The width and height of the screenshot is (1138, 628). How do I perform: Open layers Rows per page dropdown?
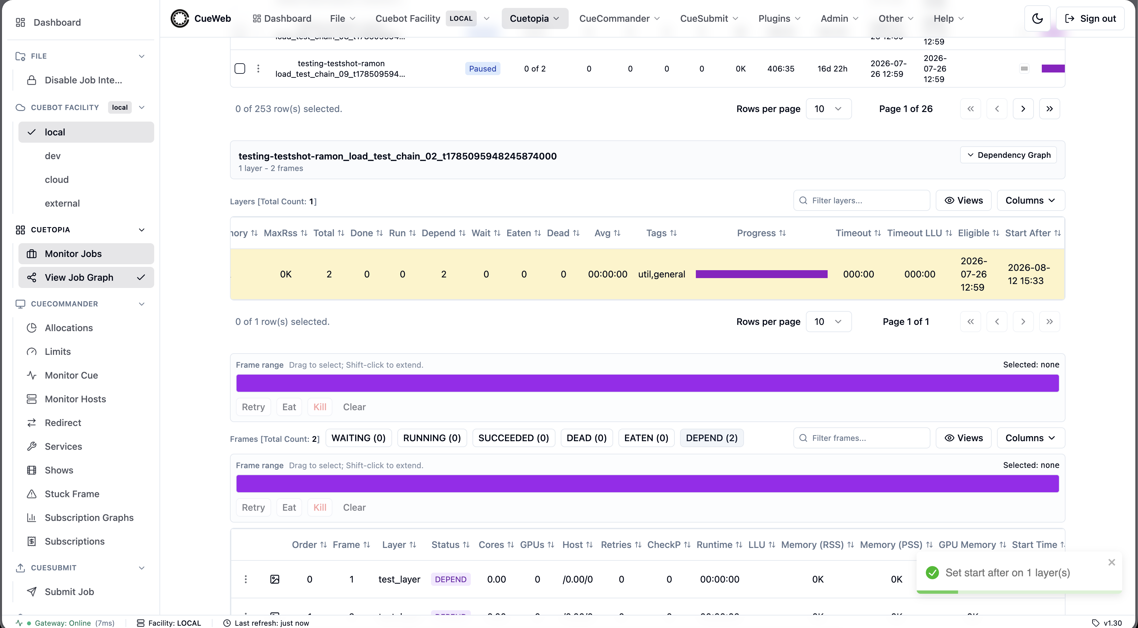828,322
